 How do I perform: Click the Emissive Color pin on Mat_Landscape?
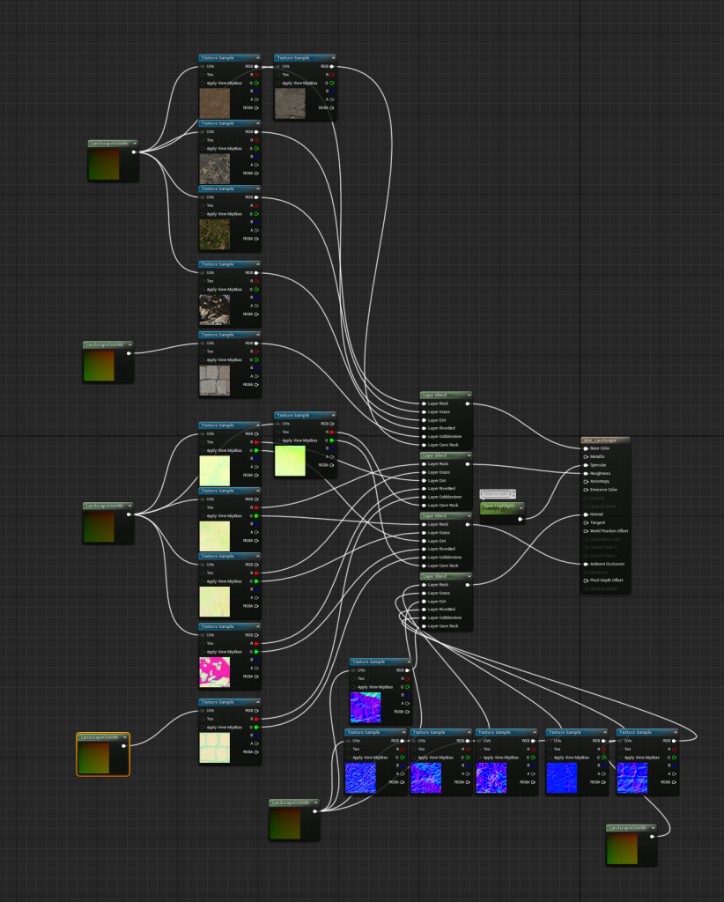587,490
